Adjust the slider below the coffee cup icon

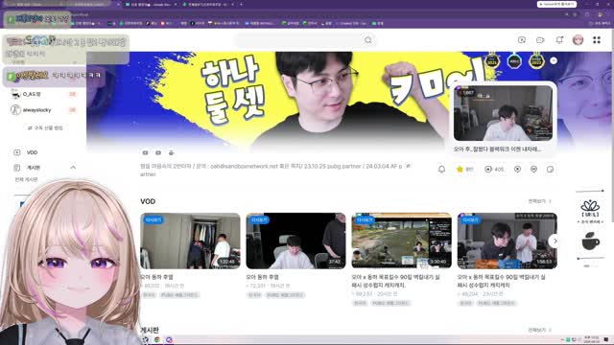pyautogui.click(x=590, y=258)
